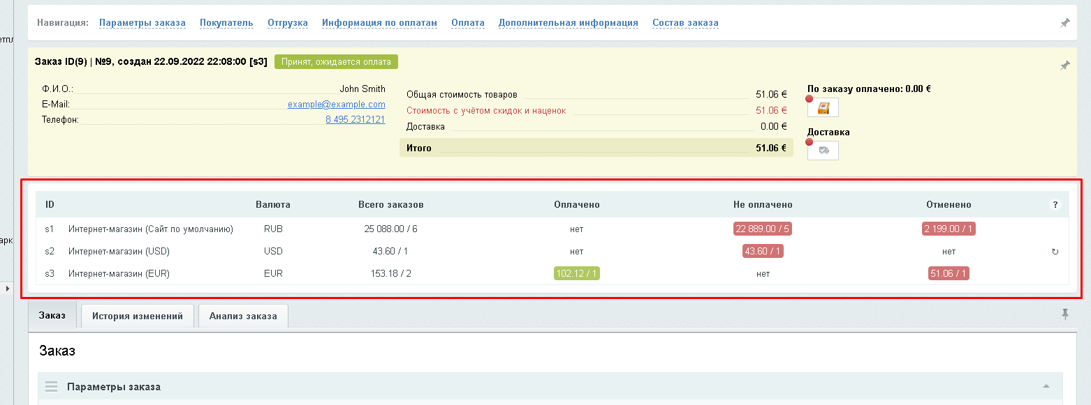
Task: Click the pin icon beside the order tabs
Action: point(1065,315)
